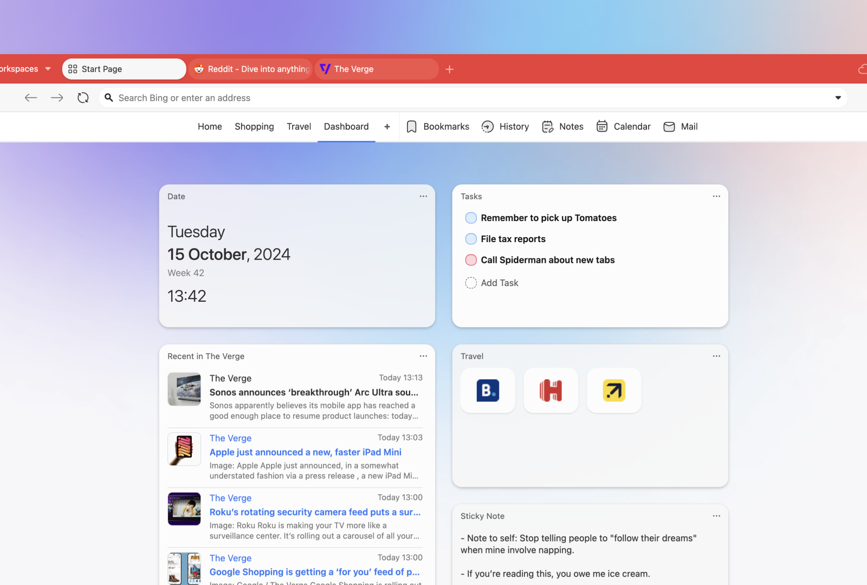This screenshot has height=585, width=867.
Task: Open Apple new faster iPad Mini article
Action: point(306,452)
